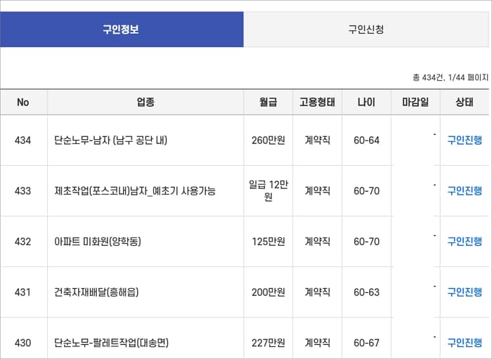Open listing 단순노무-남자 (남구 공단 내)
Viewport: 492px width, 359px height.
coord(110,140)
